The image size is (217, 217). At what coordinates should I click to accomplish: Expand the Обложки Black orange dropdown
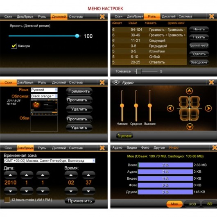[x=44, y=96]
